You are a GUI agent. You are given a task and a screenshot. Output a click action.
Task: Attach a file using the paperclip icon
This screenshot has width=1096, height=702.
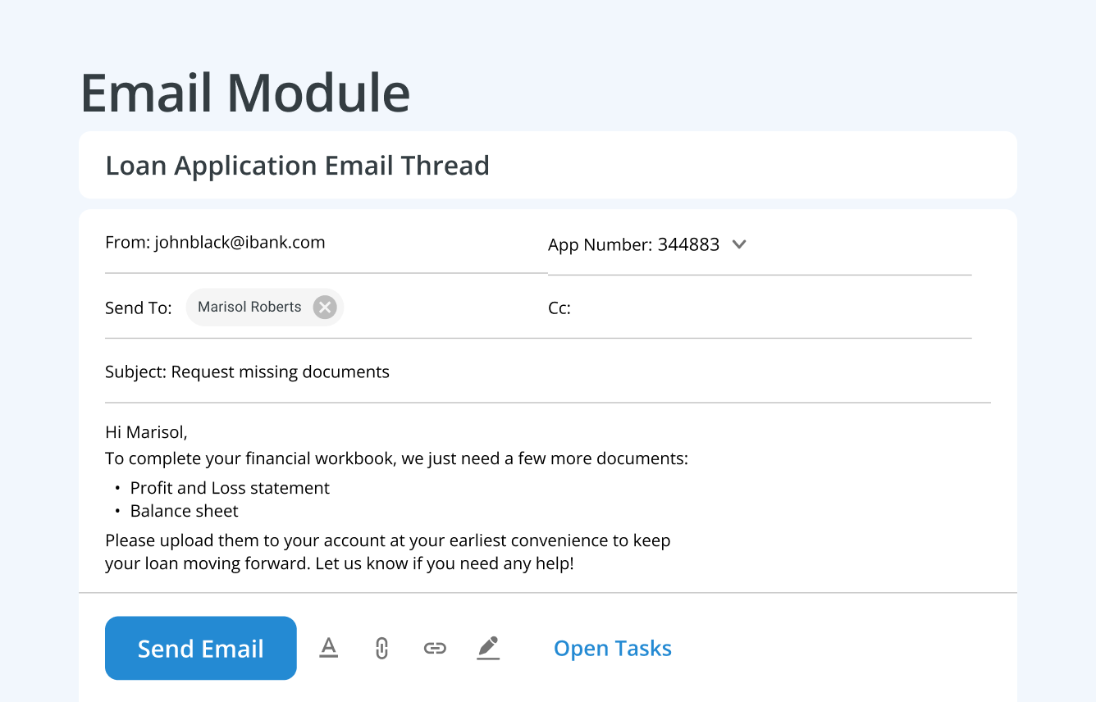381,648
